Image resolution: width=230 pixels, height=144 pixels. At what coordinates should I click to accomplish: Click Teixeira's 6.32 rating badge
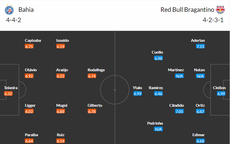(x=9, y=94)
